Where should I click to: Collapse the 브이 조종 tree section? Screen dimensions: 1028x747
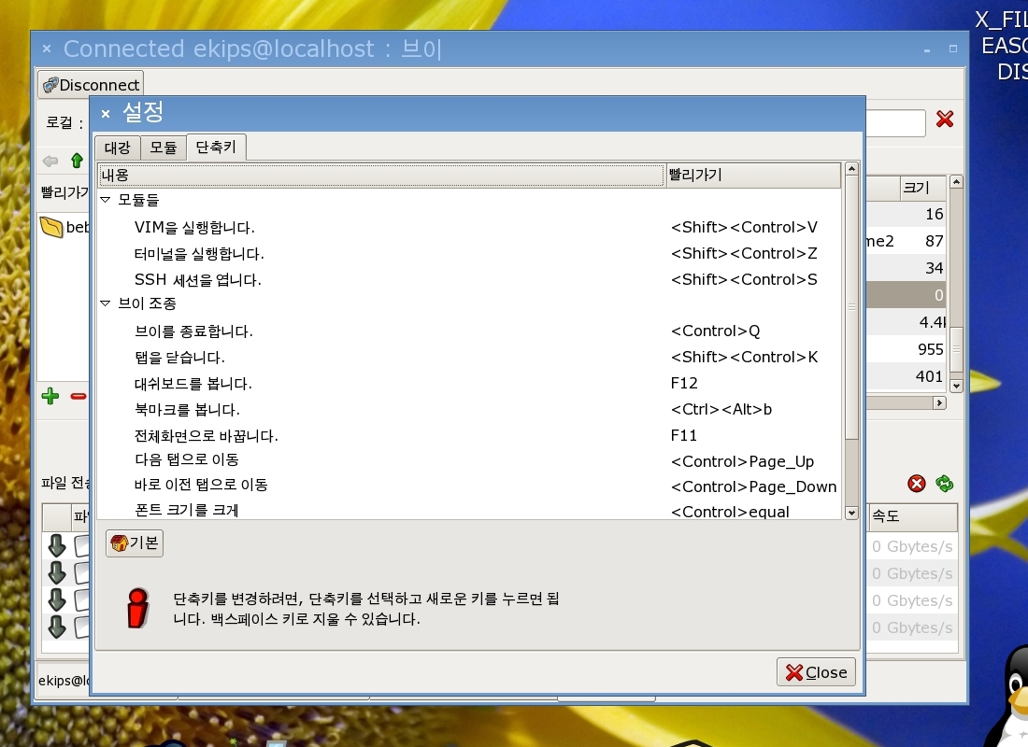coord(106,304)
